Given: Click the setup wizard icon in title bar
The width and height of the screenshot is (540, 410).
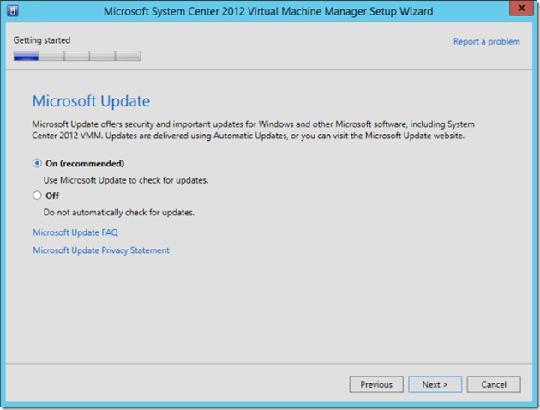Looking at the screenshot, I should [13, 11].
